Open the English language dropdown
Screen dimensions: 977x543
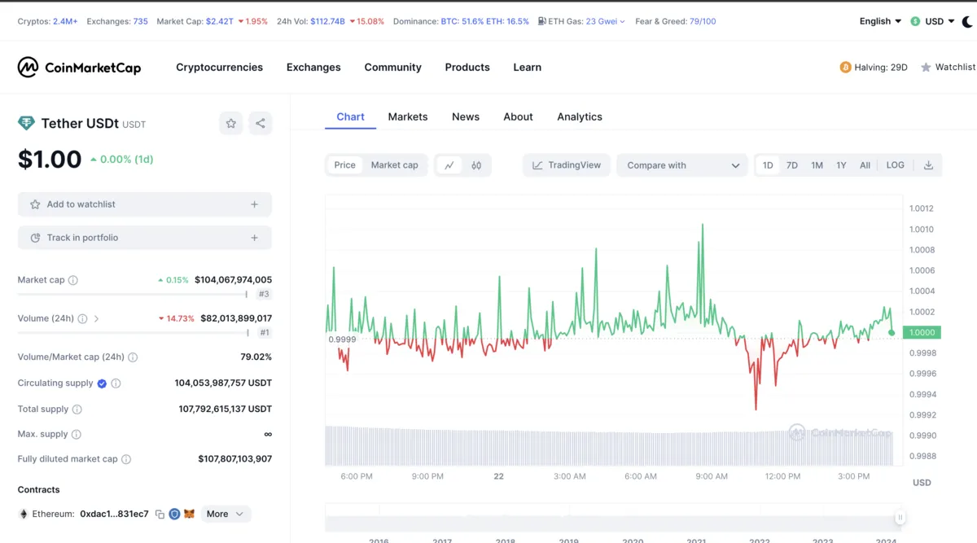point(880,21)
